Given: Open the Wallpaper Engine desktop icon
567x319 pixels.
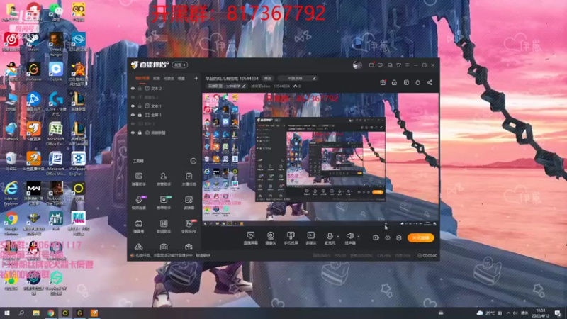Looking at the screenshot, I should (x=78, y=164).
